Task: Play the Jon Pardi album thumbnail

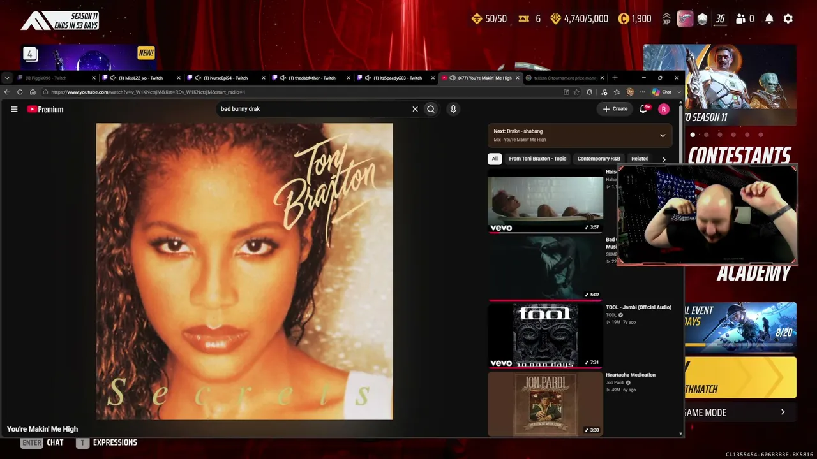Action: [545, 404]
